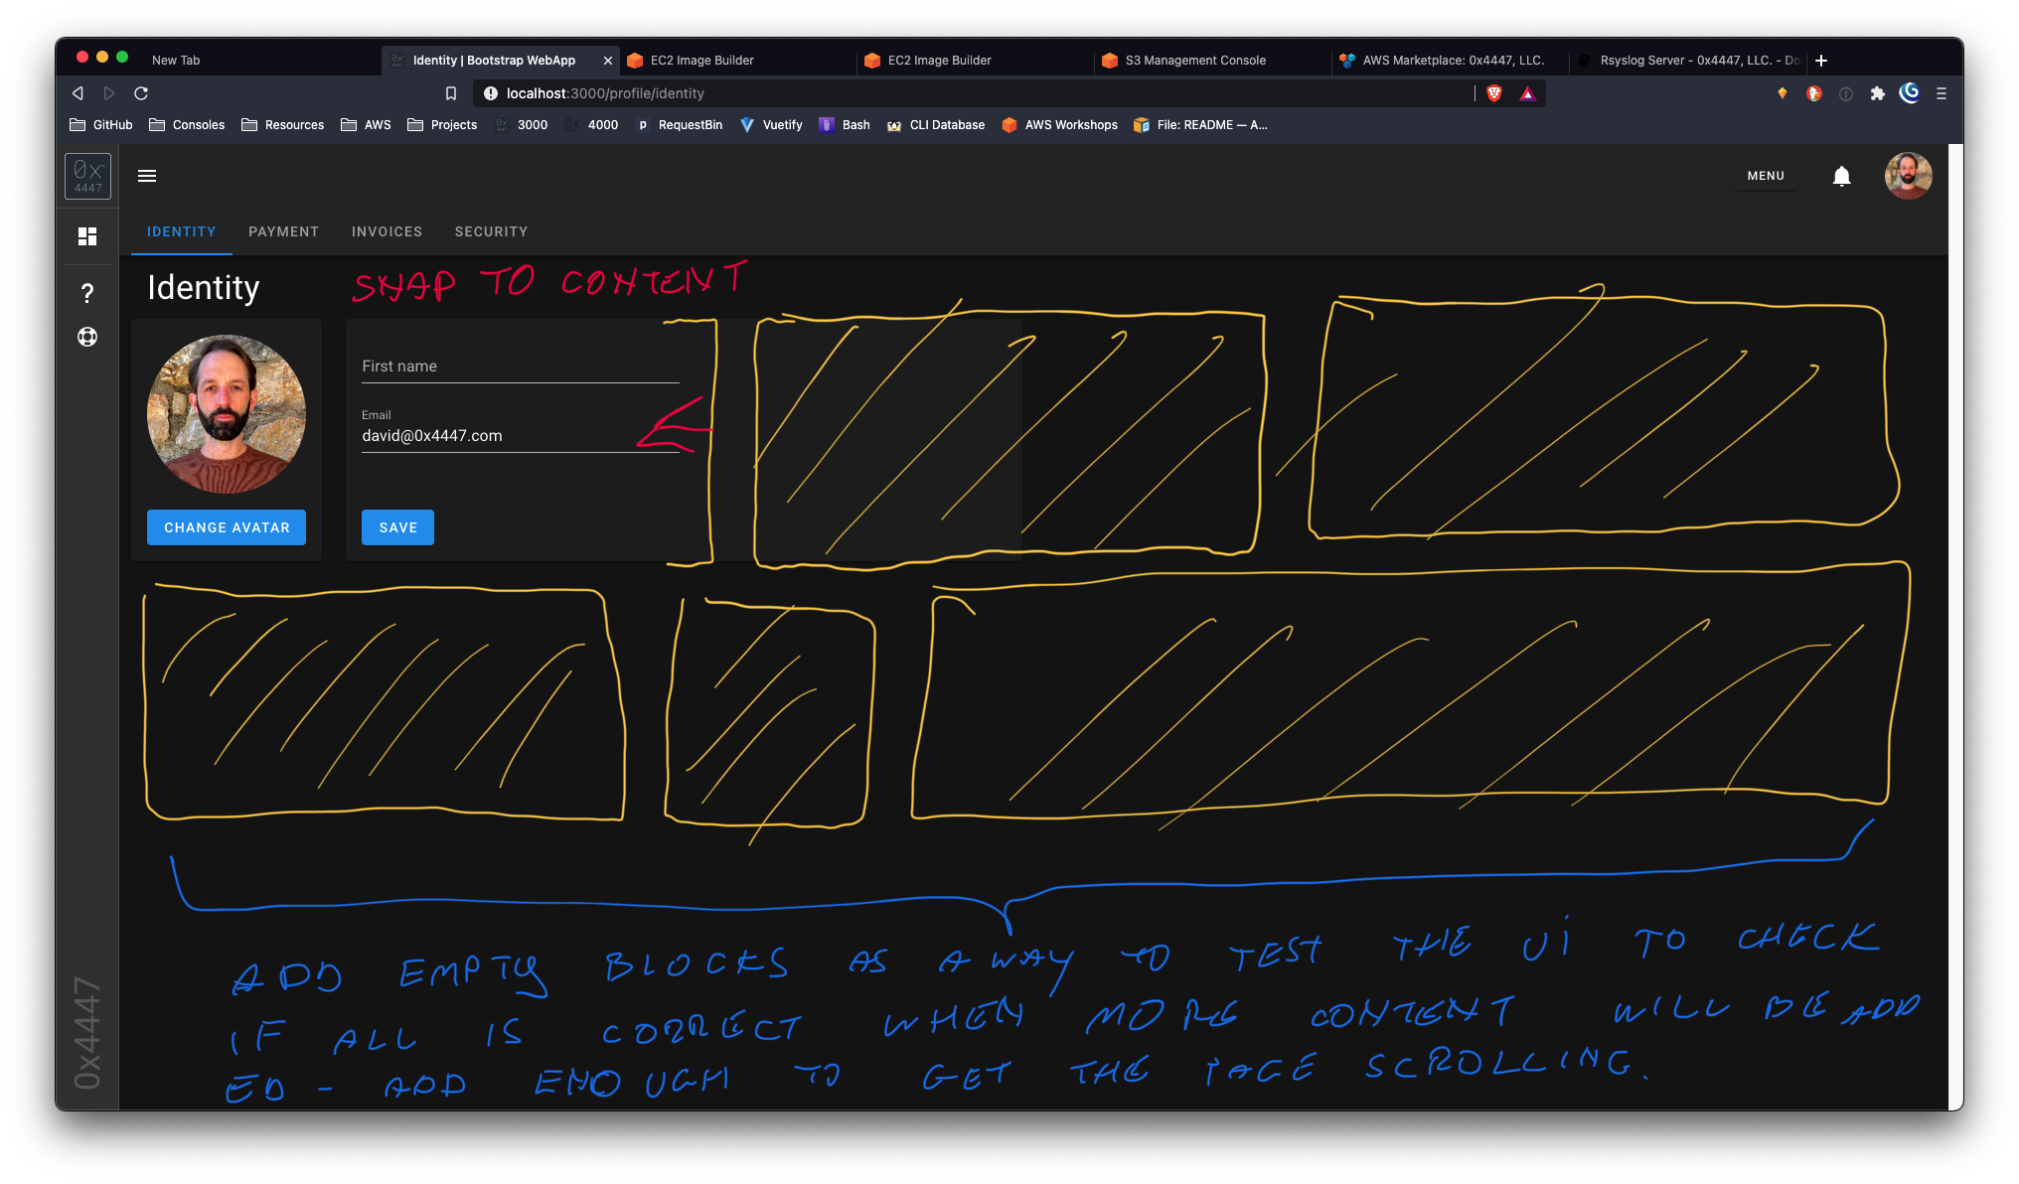Open the extensions puzzle piece icon
This screenshot has height=1184, width=2019.
tap(1877, 93)
